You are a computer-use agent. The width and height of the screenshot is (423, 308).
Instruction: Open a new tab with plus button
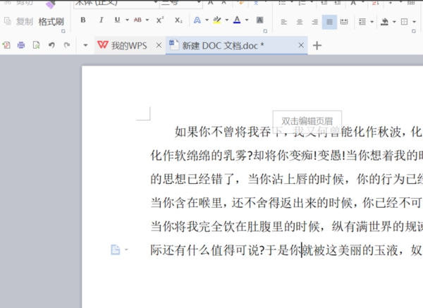click(x=317, y=46)
